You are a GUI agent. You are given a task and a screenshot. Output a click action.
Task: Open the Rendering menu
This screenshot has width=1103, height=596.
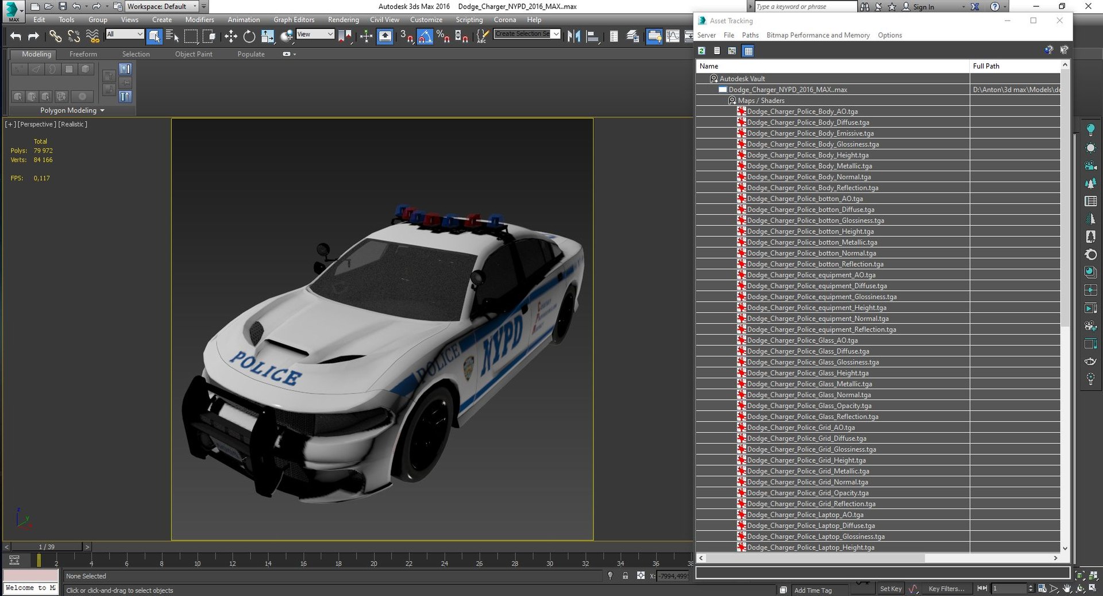pos(343,20)
